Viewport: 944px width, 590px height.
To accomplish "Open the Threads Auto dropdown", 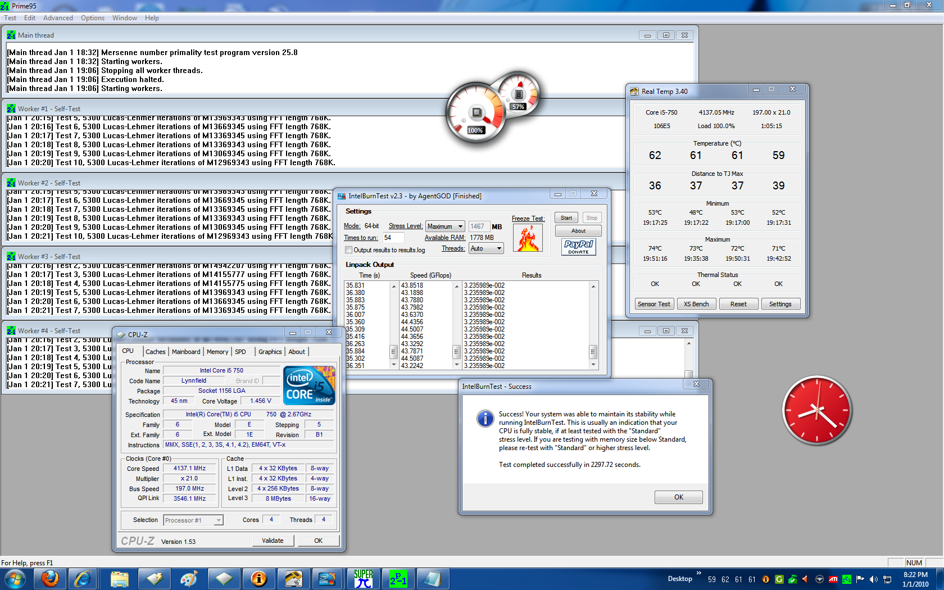I will point(486,248).
